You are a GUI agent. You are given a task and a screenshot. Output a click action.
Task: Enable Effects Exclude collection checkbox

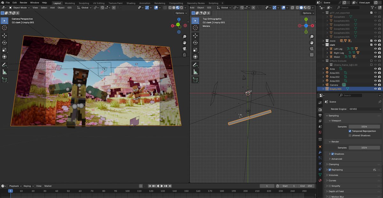(371, 61)
